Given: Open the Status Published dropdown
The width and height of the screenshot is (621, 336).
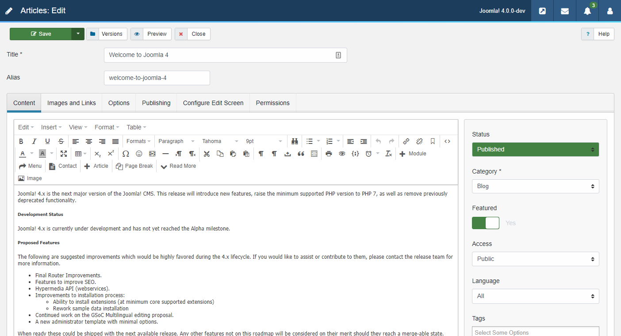Looking at the screenshot, I should click(536, 149).
